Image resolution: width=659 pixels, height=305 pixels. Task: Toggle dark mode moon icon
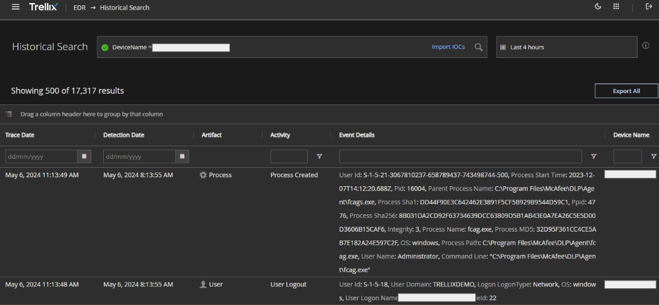(598, 7)
